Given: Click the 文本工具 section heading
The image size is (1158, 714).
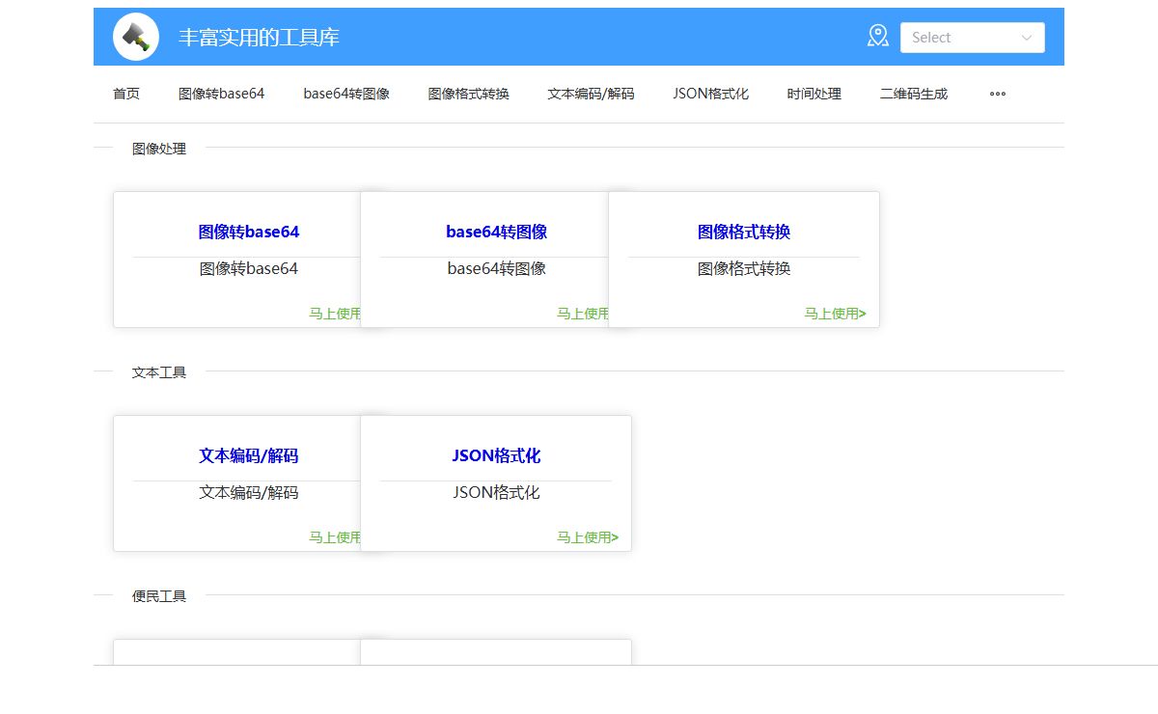Looking at the screenshot, I should (159, 372).
